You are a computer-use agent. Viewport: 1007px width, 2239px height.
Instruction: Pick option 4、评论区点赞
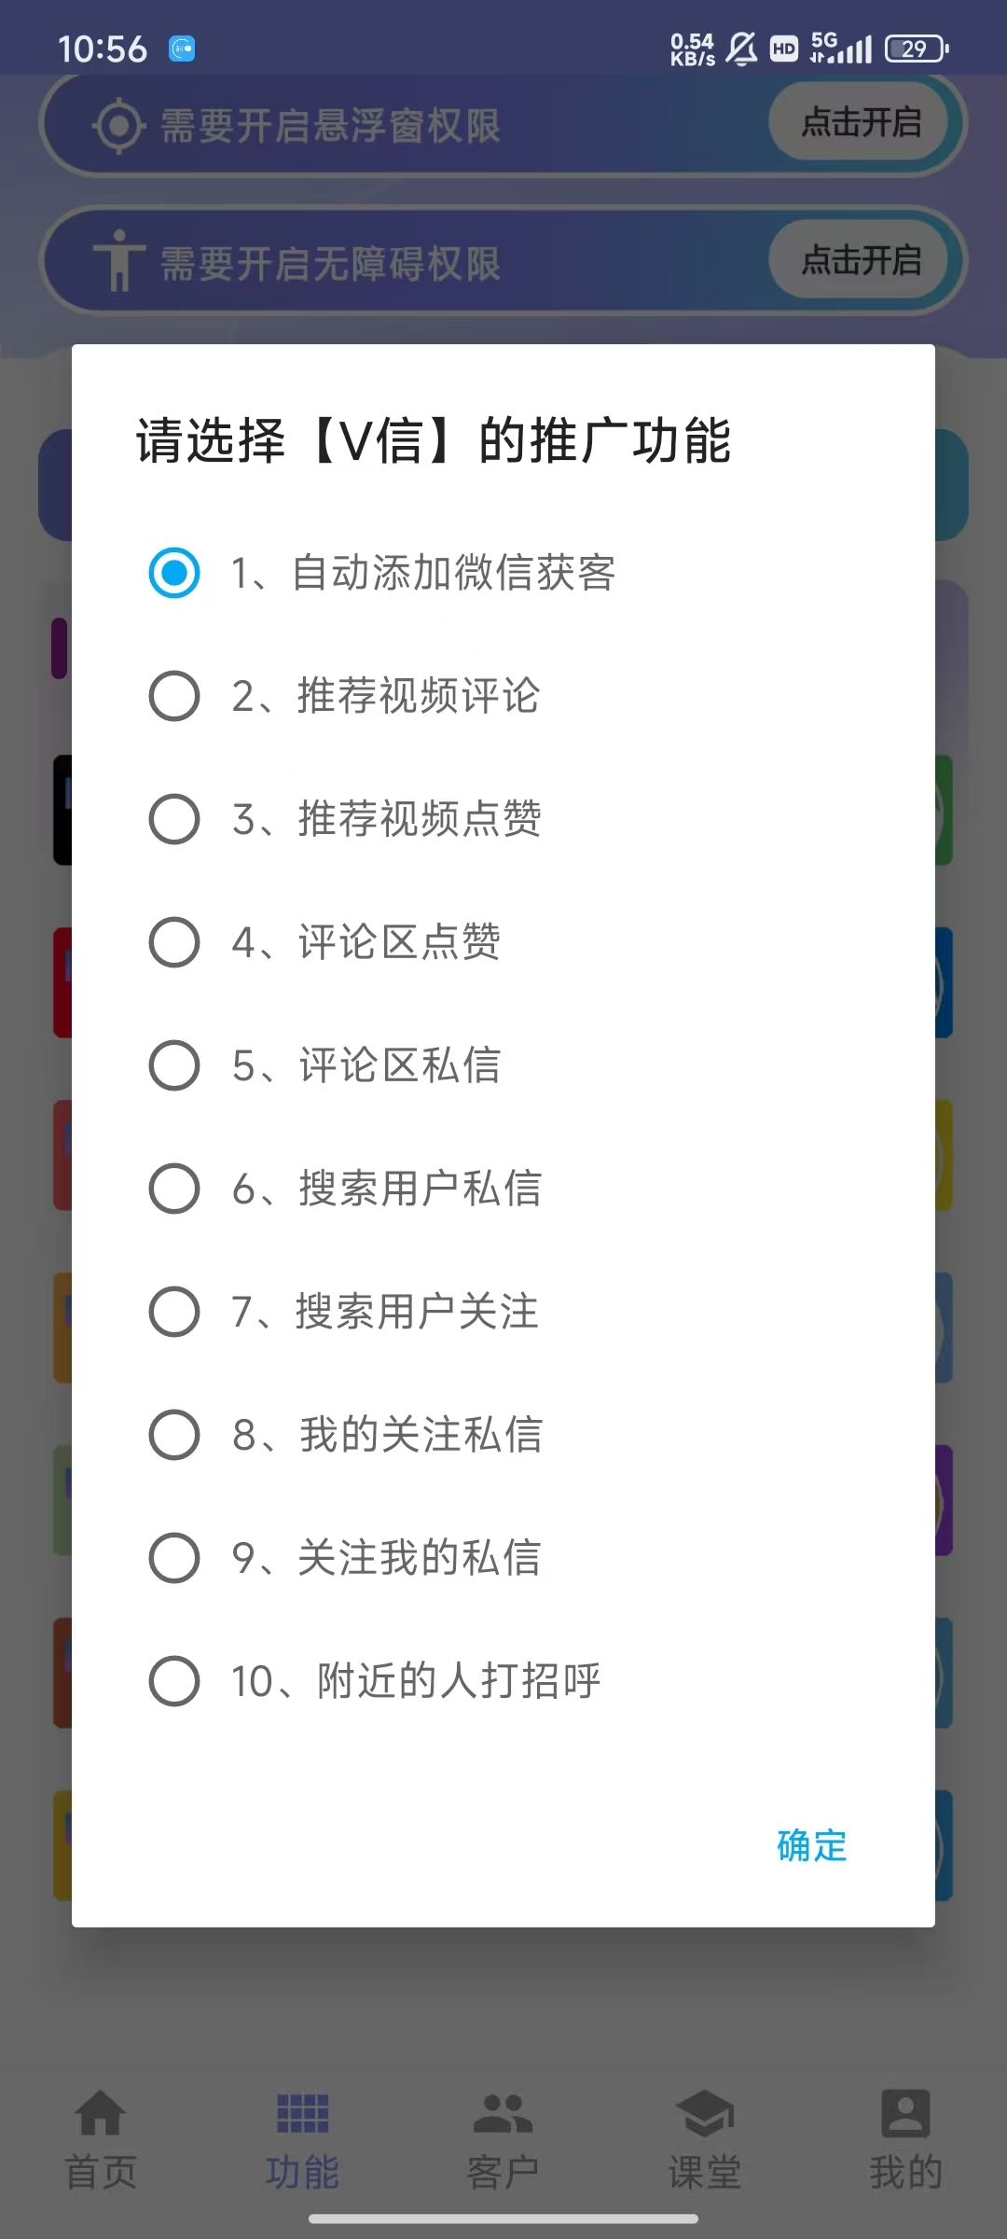point(174,942)
